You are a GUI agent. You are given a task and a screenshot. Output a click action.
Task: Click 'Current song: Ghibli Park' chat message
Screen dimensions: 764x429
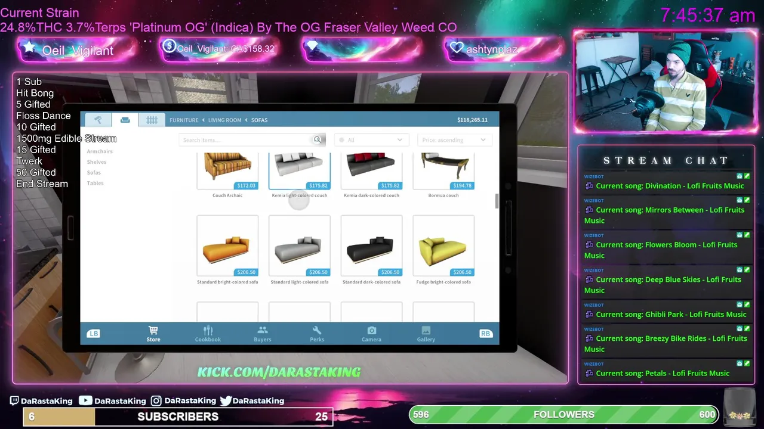coord(666,315)
